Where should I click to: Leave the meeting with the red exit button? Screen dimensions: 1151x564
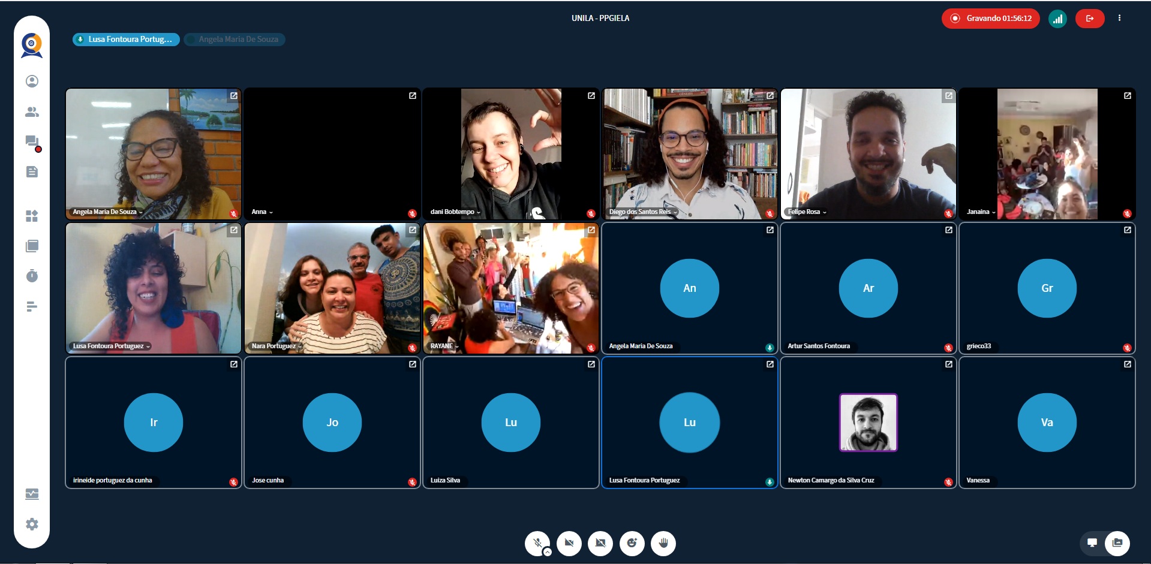[1090, 19]
